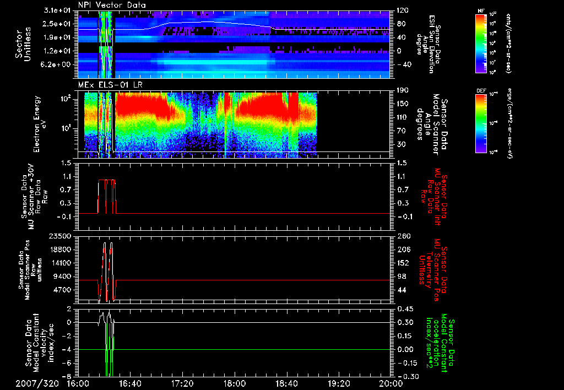
Task: Click the '70' scanner angle tick value
Action: (401, 131)
